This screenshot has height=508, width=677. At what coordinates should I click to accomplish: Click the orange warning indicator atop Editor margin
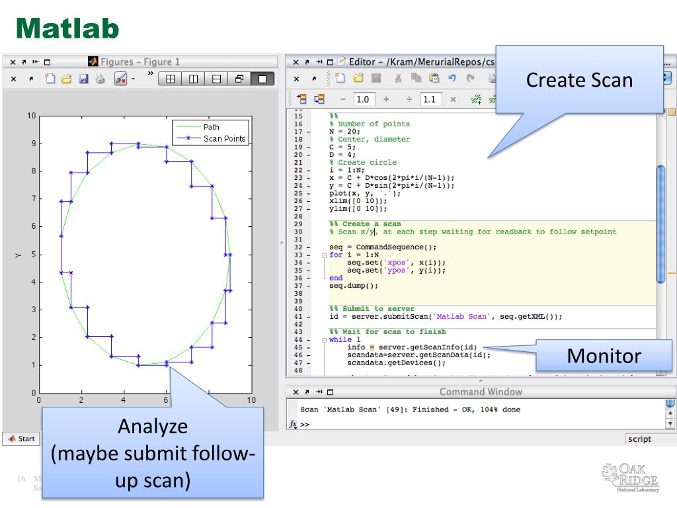pos(672,112)
